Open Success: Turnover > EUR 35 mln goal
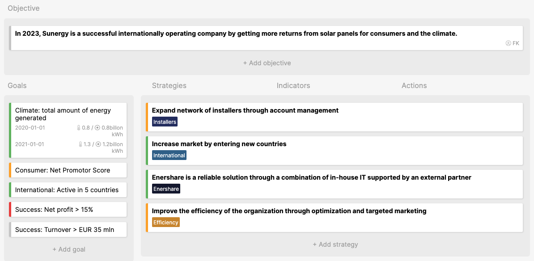This screenshot has width=534, height=261. [x=68, y=230]
